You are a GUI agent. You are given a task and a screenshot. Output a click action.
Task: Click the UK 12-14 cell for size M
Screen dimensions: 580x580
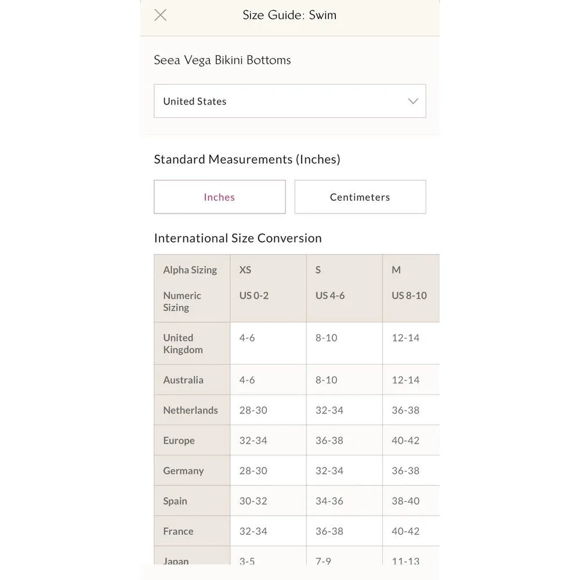[405, 338]
